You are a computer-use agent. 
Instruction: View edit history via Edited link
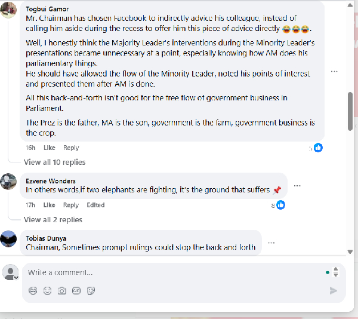95,205
